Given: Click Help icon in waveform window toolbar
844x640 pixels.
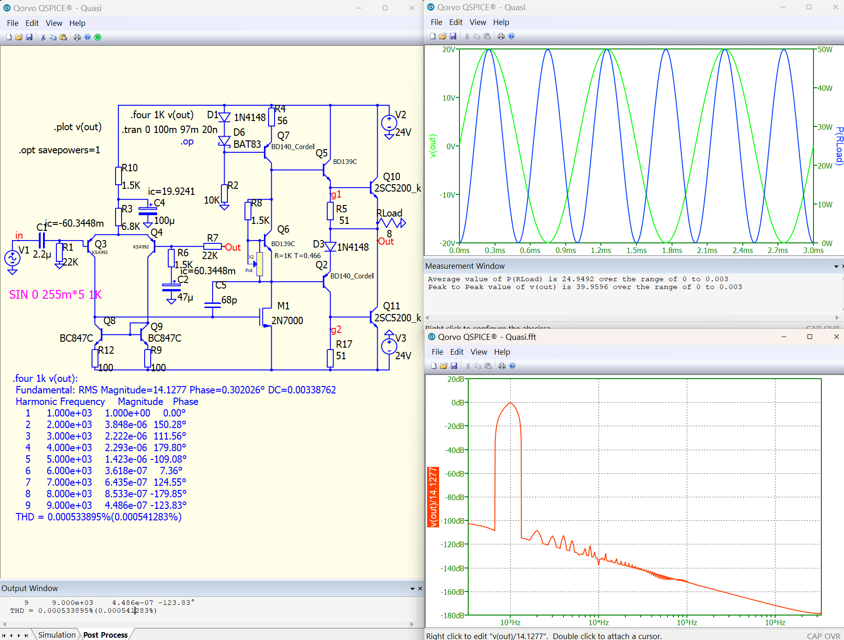Looking at the screenshot, I should [511, 36].
